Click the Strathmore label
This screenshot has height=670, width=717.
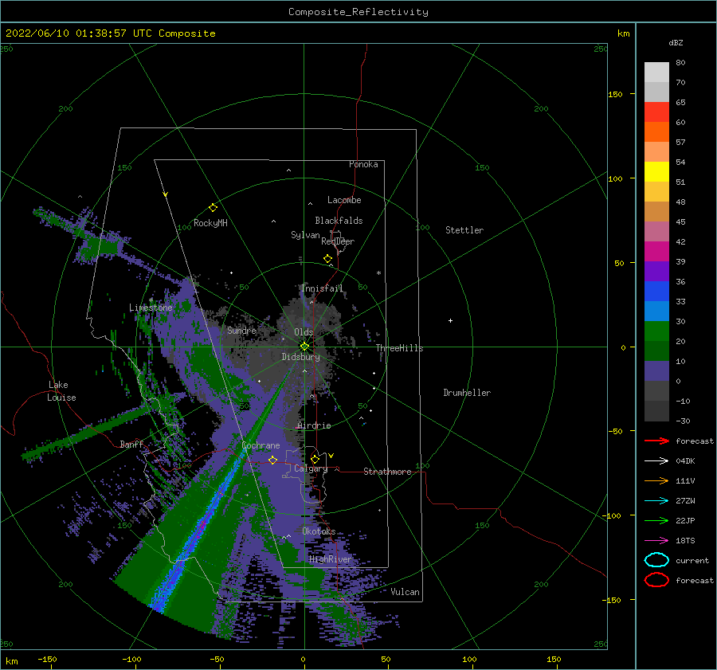click(x=387, y=472)
